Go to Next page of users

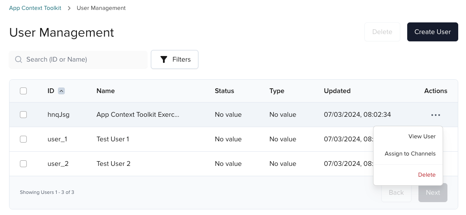click(433, 193)
